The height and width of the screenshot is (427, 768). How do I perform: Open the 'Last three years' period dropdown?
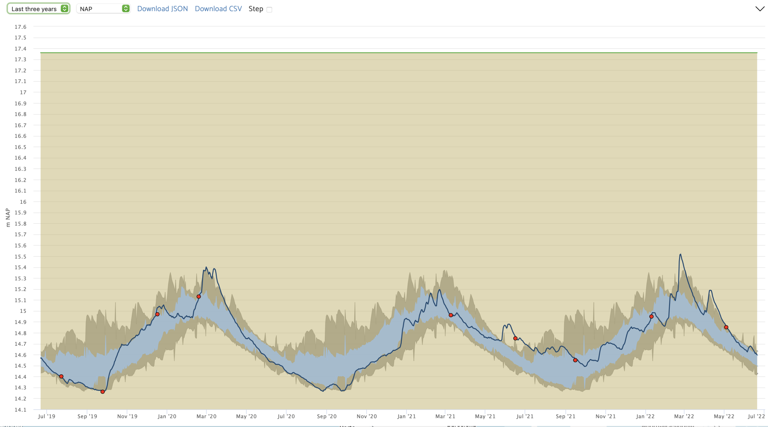click(38, 9)
